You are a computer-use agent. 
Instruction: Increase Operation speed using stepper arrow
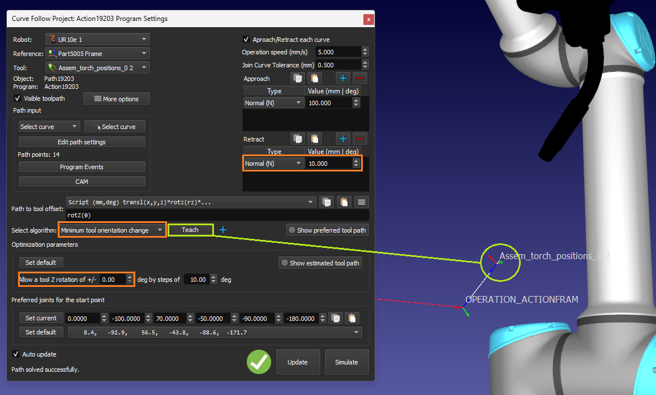(365, 49)
